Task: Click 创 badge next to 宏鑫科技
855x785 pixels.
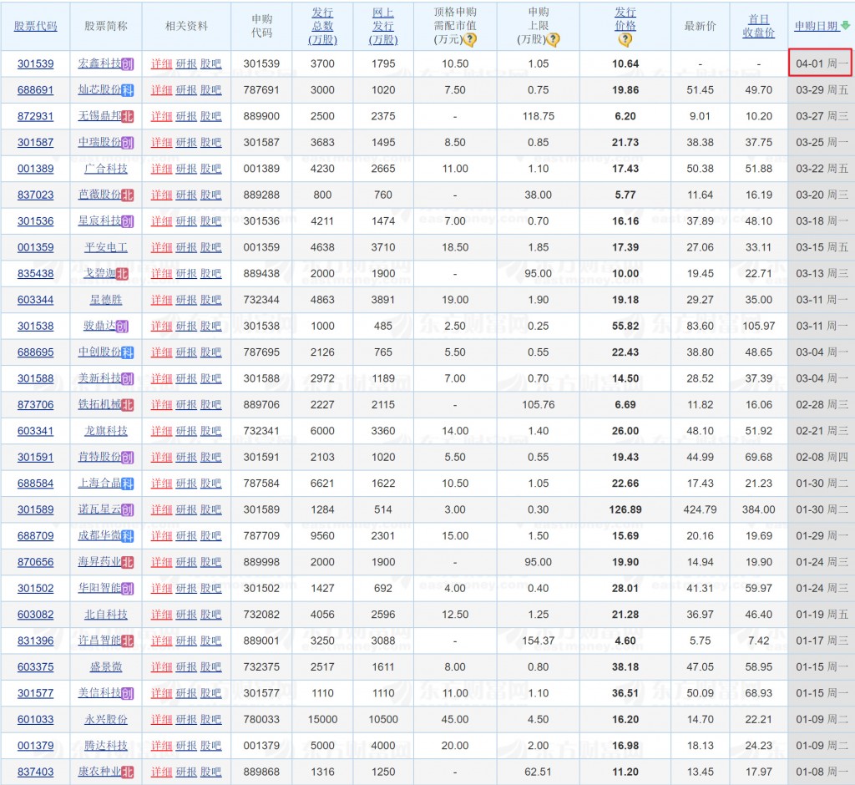Action: coord(128,63)
